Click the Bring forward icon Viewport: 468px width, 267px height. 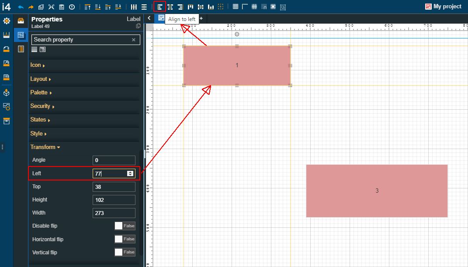click(x=108, y=7)
